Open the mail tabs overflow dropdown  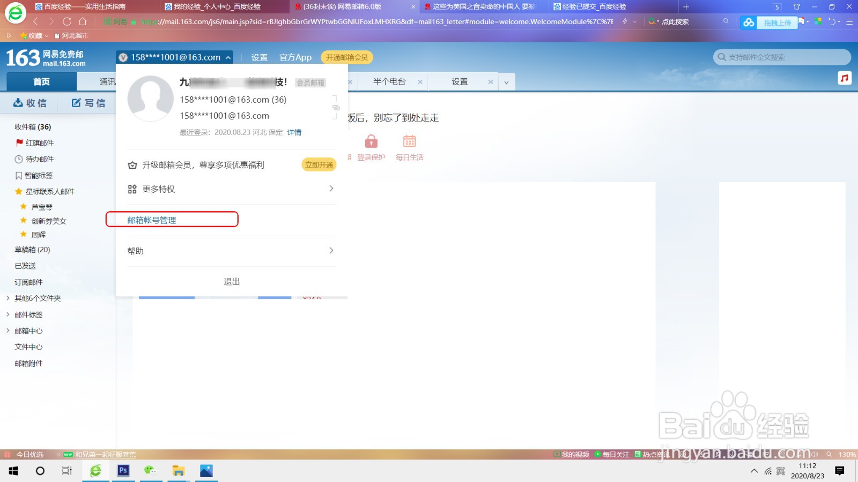507,82
